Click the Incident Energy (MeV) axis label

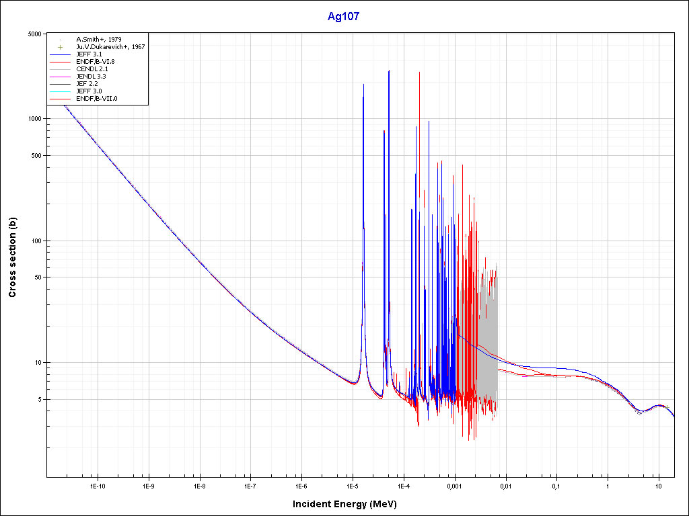click(344, 504)
